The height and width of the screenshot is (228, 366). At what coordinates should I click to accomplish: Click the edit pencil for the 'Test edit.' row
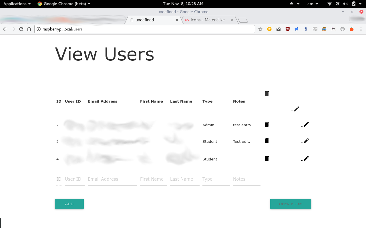click(x=306, y=141)
